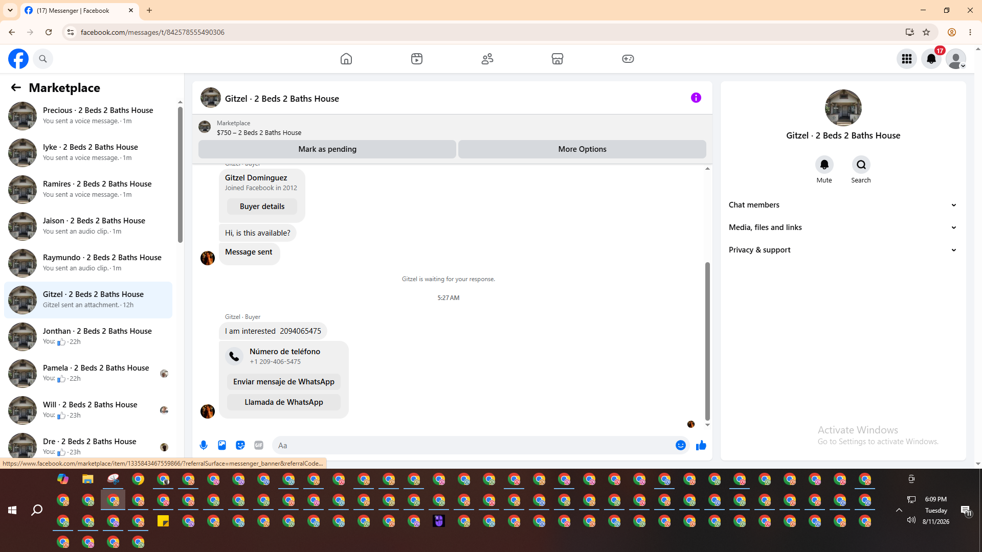Open the Reels video icon

click(417, 59)
